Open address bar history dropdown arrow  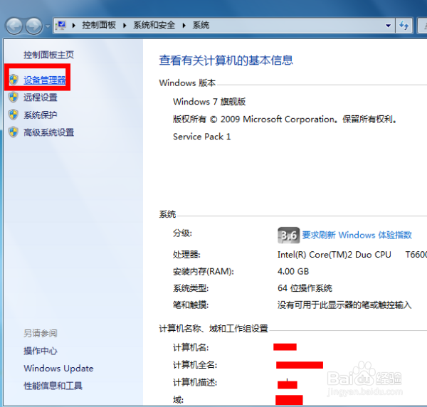pos(388,26)
